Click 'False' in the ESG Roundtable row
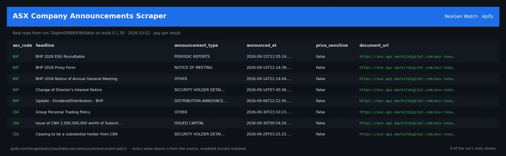Screen dimensions: 506x156 (320, 57)
